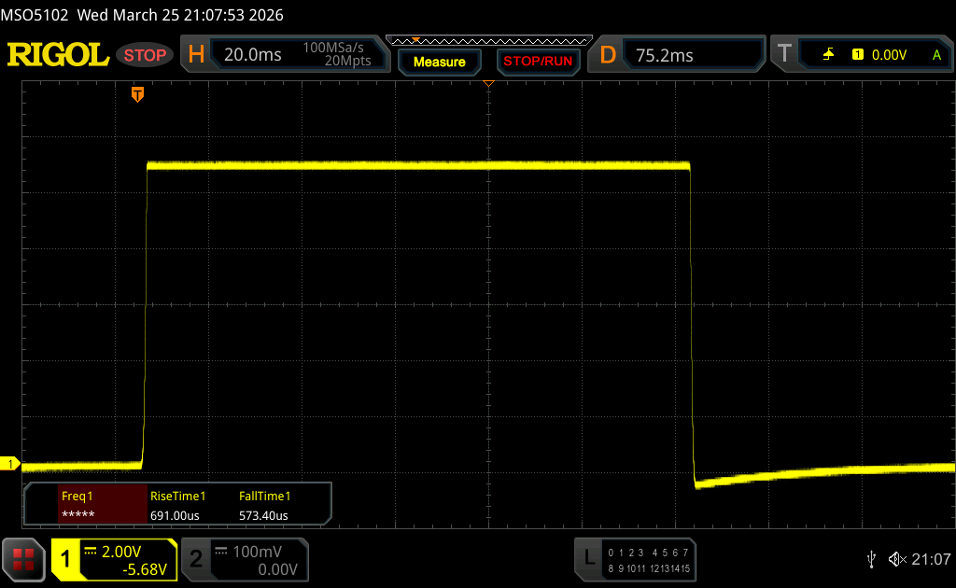The image size is (956, 588).
Task: Toggle channel 1 yellow button
Action: (x=67, y=559)
